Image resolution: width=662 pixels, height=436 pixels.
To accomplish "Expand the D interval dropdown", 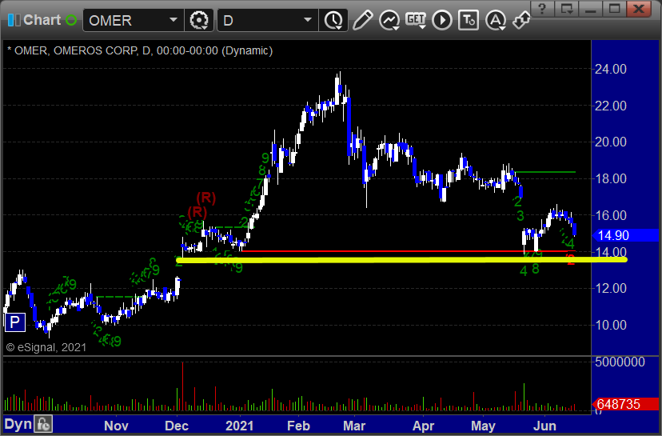I will point(308,20).
